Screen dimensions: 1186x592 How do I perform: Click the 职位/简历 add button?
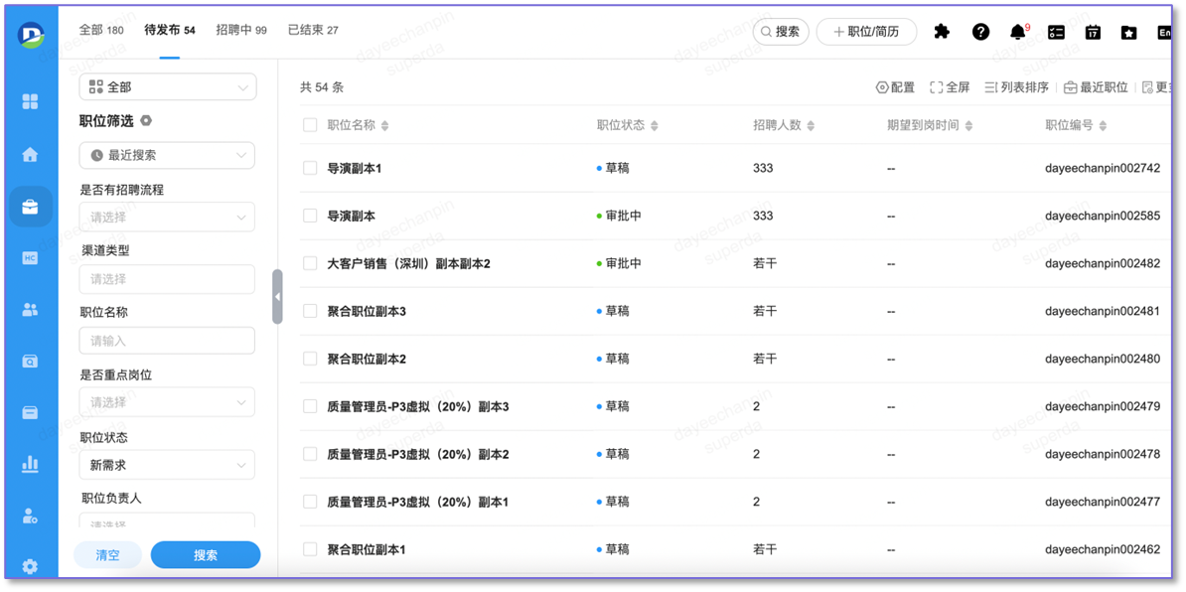pos(867,32)
